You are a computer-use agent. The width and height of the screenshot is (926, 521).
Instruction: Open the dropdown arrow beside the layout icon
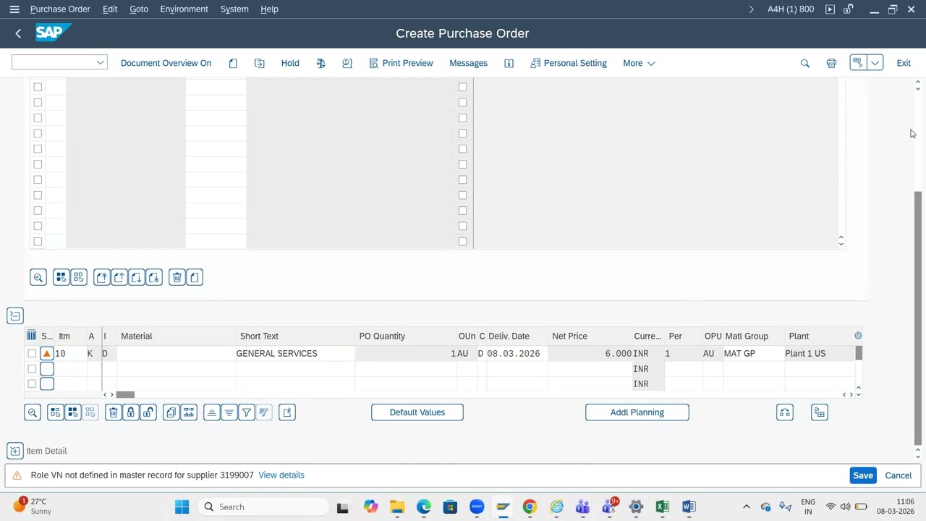point(875,63)
